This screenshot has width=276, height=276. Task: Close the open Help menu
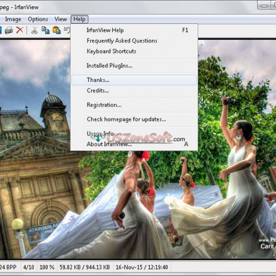(79, 19)
